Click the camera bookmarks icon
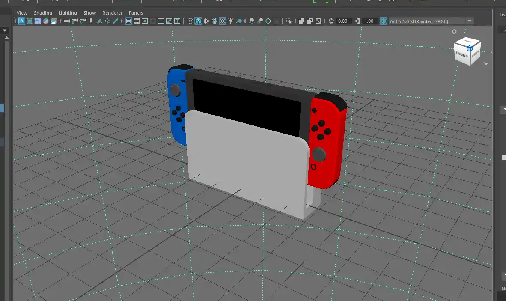506x301 pixels. (x=91, y=21)
